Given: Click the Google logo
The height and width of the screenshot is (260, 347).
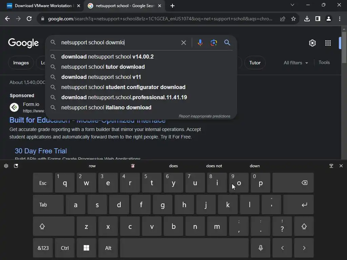Looking at the screenshot, I should pos(23,43).
